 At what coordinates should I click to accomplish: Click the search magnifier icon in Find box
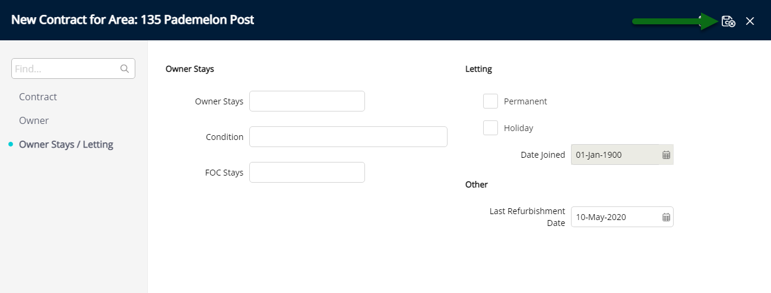(125, 69)
